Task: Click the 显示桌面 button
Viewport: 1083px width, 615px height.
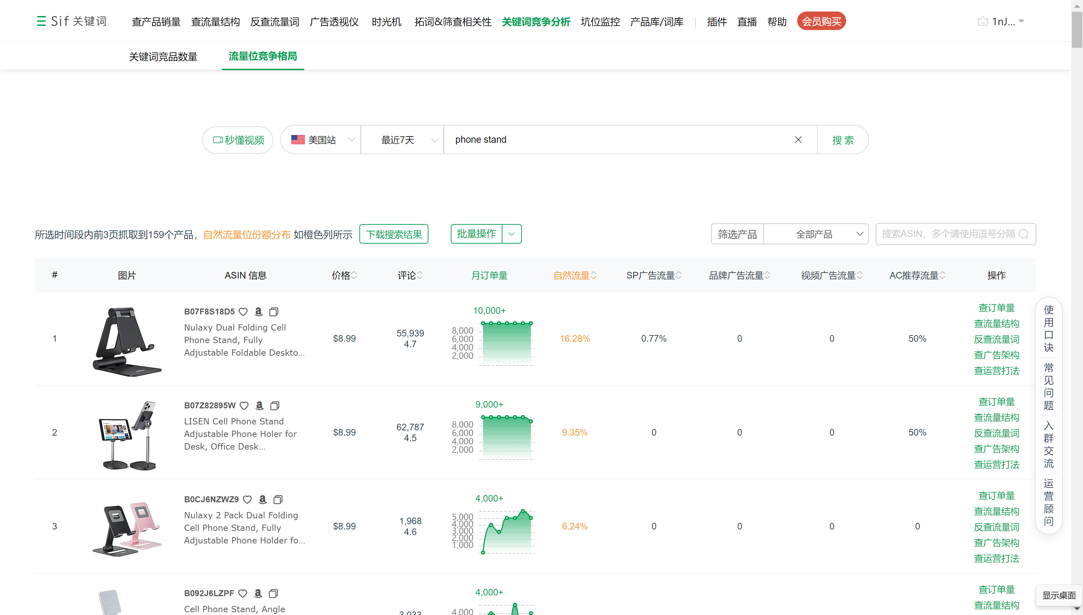Action: pyautogui.click(x=1059, y=595)
